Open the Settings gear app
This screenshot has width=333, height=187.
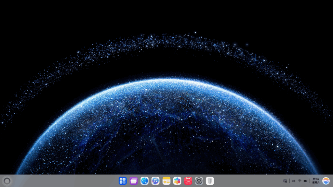[x=199, y=181]
